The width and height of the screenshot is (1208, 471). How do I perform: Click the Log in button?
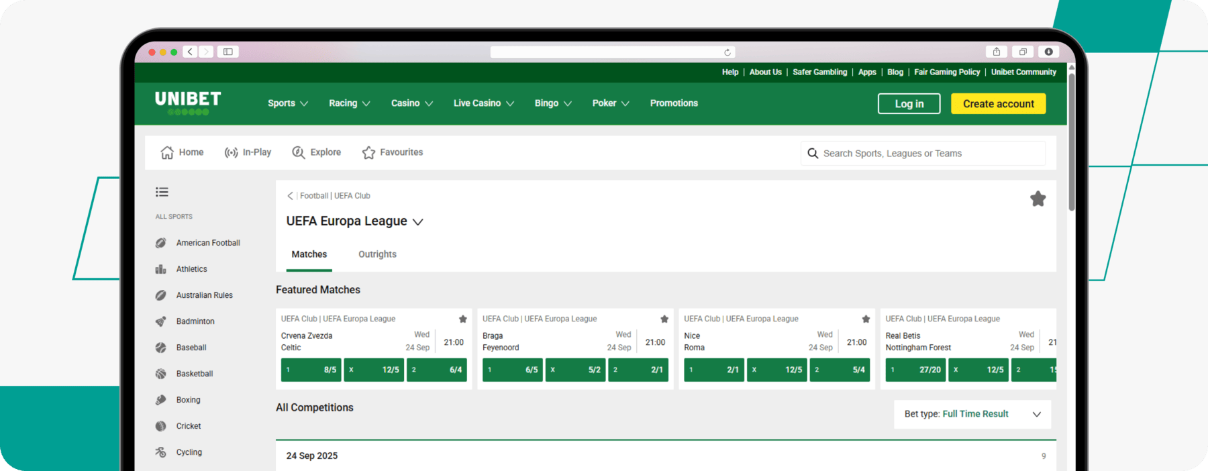[x=909, y=104]
